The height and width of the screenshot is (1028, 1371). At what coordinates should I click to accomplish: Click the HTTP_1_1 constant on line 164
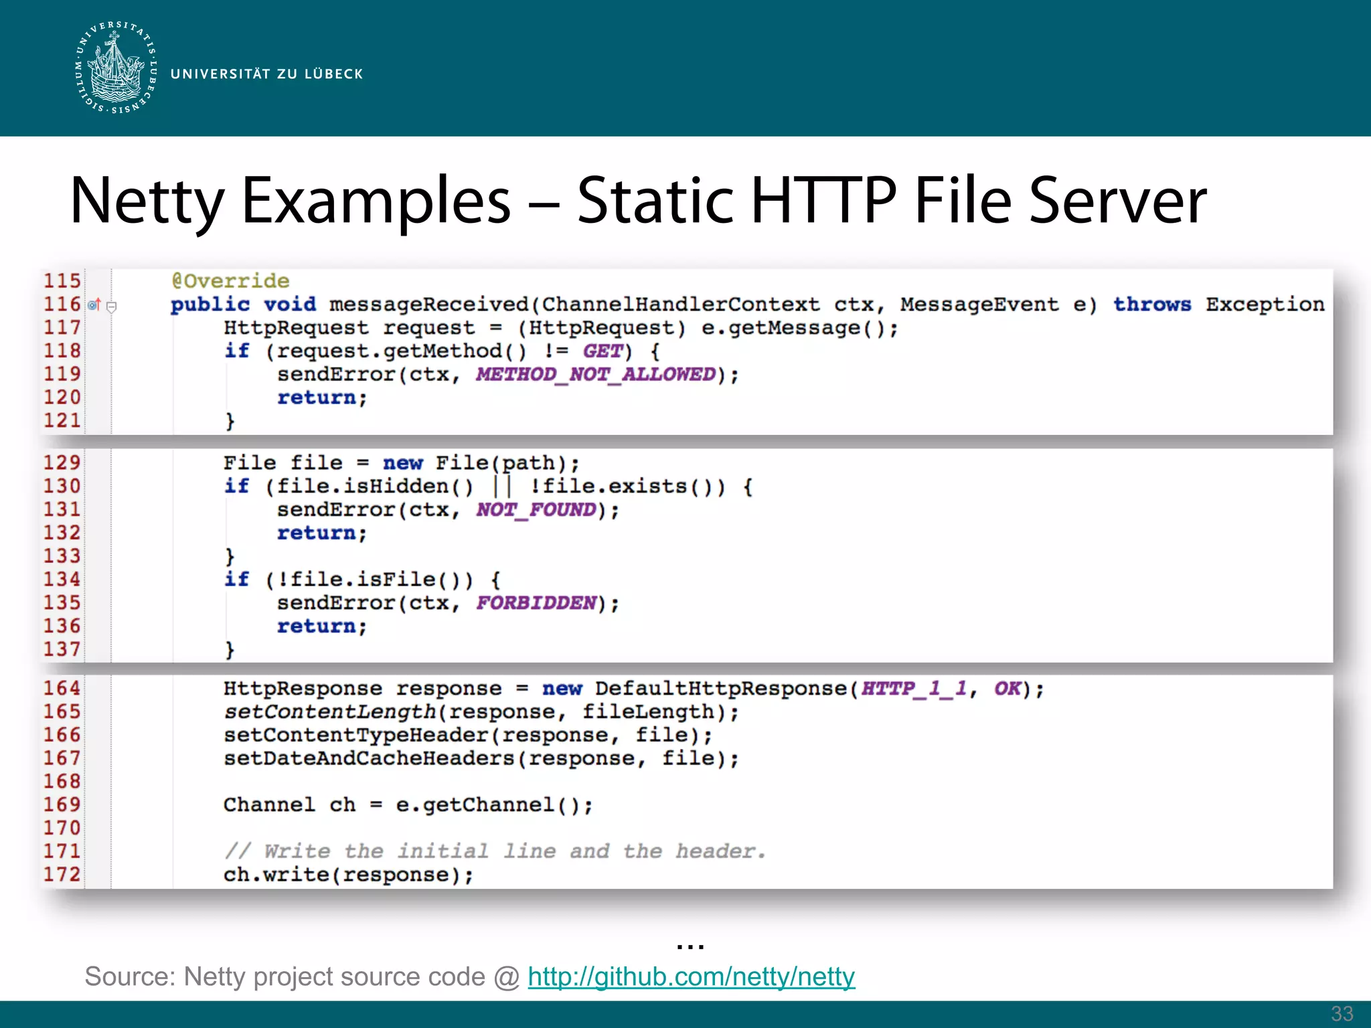point(914,689)
